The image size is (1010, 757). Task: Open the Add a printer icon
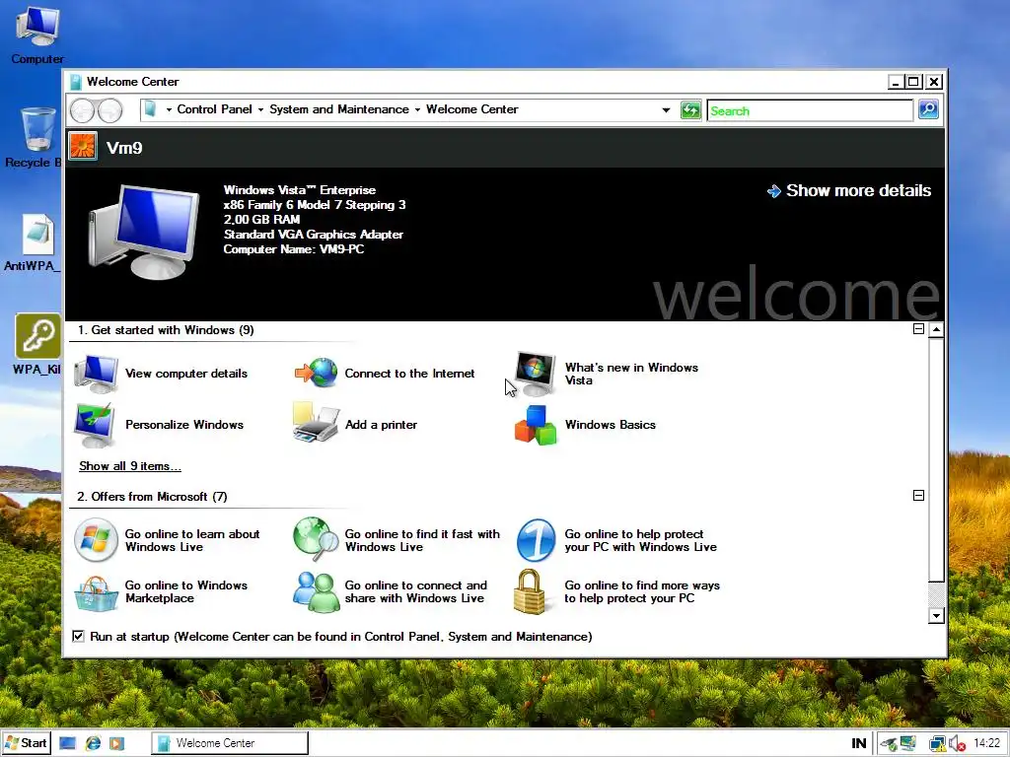316,423
